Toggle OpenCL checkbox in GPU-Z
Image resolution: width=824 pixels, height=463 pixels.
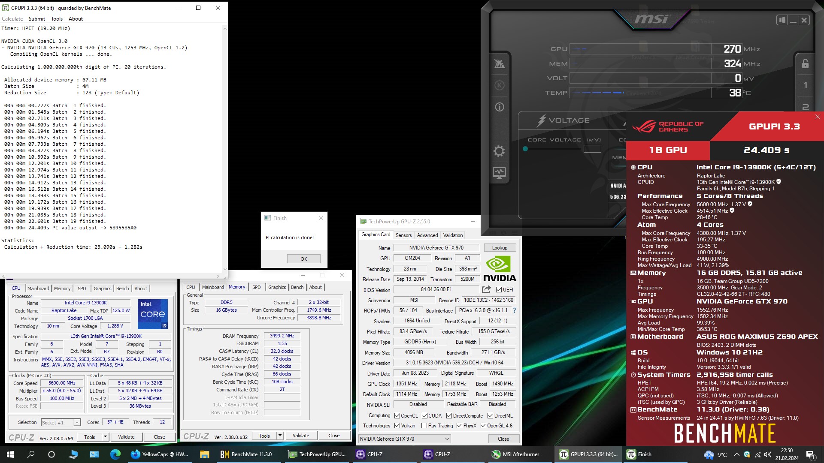pos(397,416)
